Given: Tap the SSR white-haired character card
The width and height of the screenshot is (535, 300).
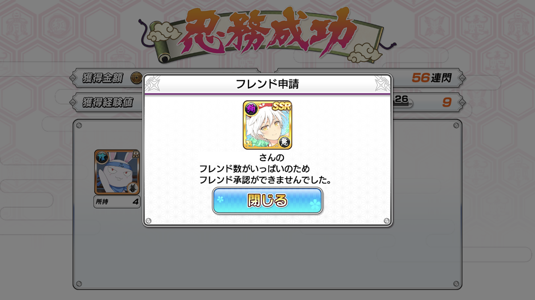Looking at the screenshot, I should pyautogui.click(x=267, y=125).
